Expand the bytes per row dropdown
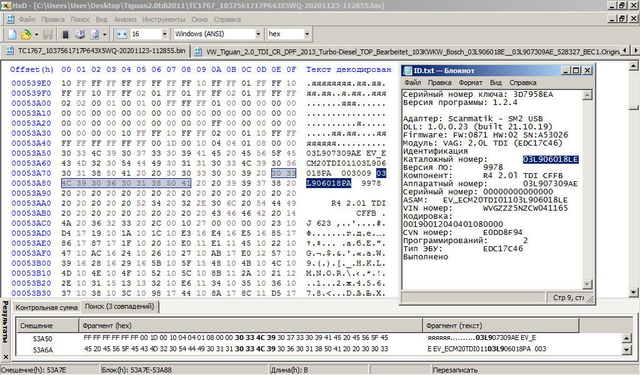640x375 pixels. click(164, 34)
